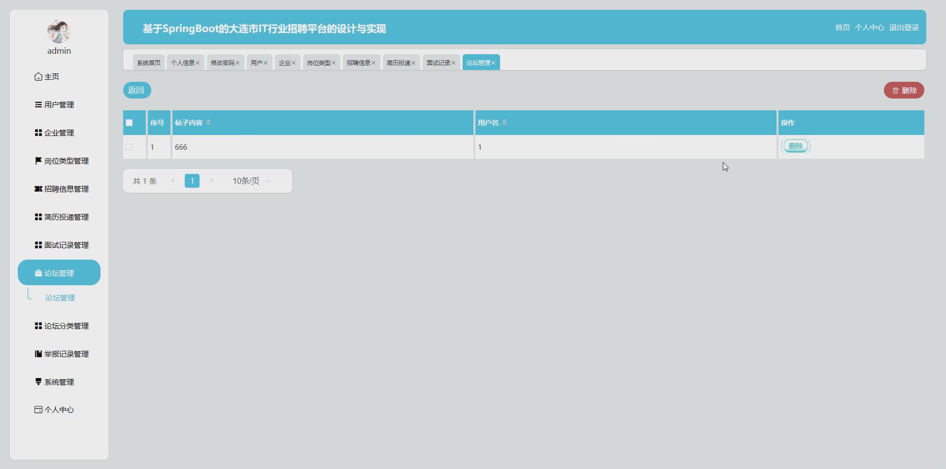Viewport: 946px width, 469px height.
Task: Open 个人中心 link in header
Action: click(870, 28)
